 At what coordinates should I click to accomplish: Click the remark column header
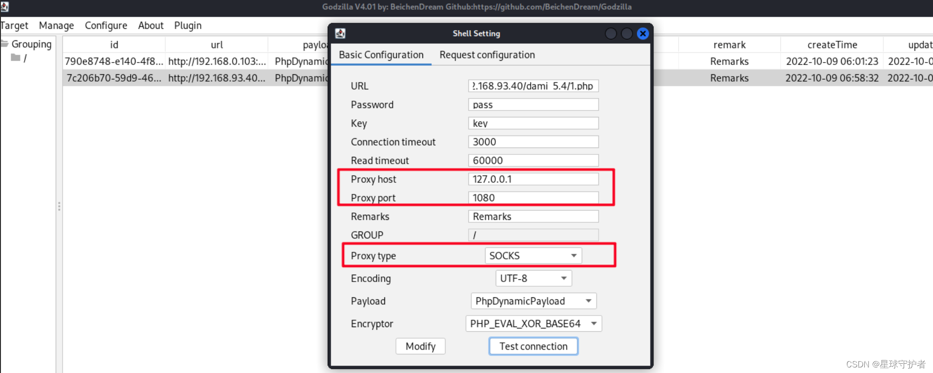(729, 45)
